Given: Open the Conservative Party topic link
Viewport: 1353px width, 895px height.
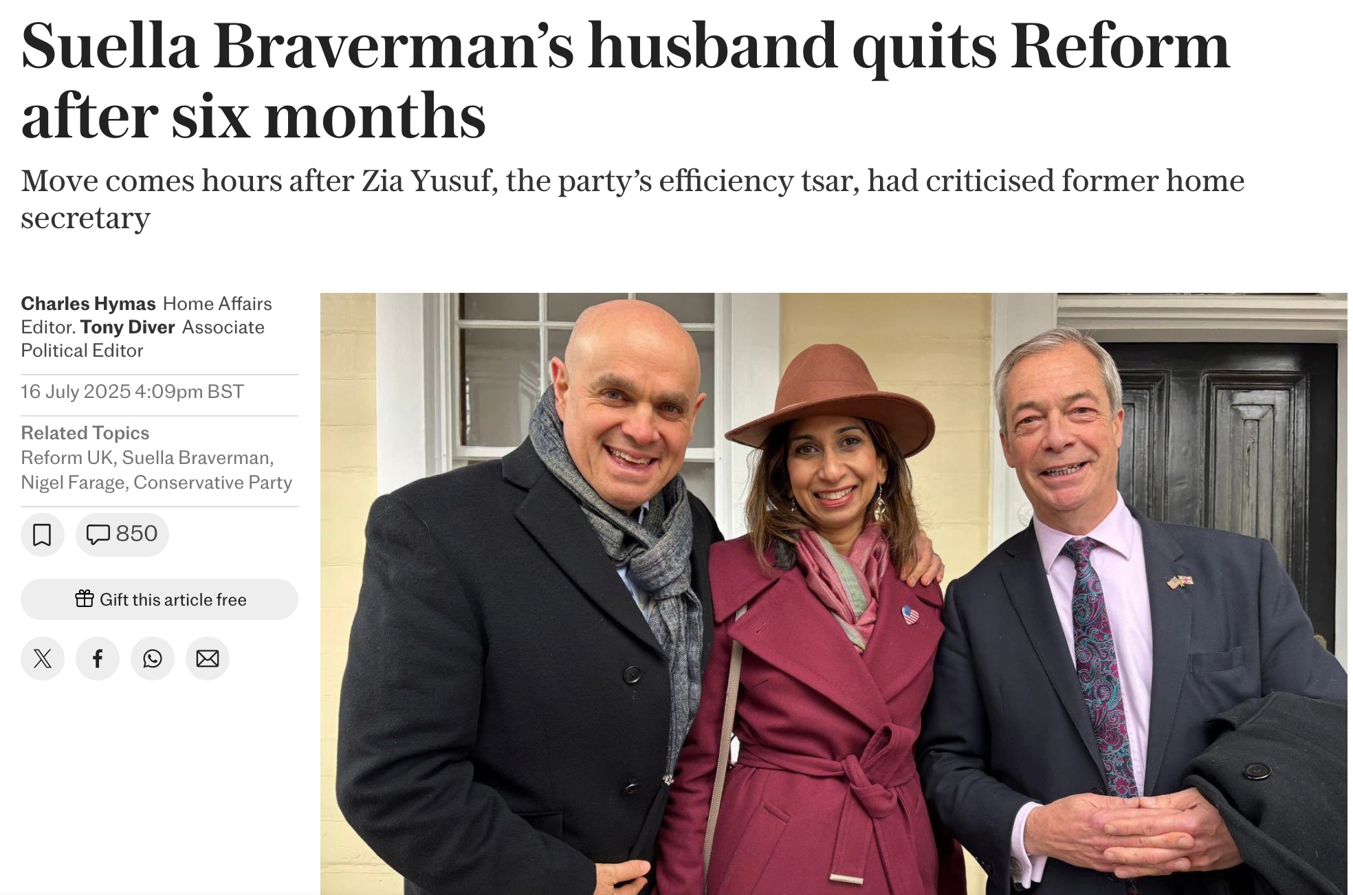Looking at the screenshot, I should 212,483.
